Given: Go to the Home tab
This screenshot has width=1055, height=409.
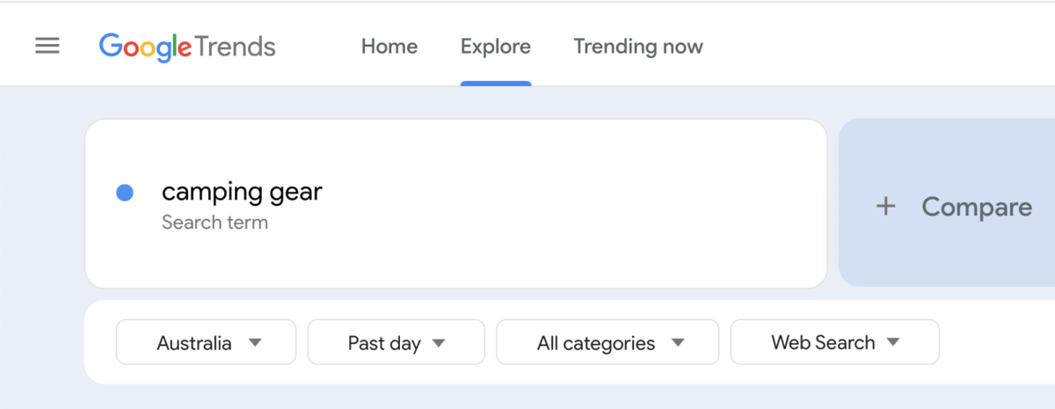Looking at the screenshot, I should coord(389,47).
